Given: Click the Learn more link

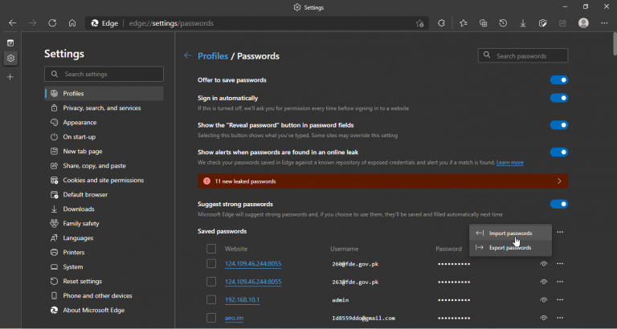Looking at the screenshot, I should [510, 162].
